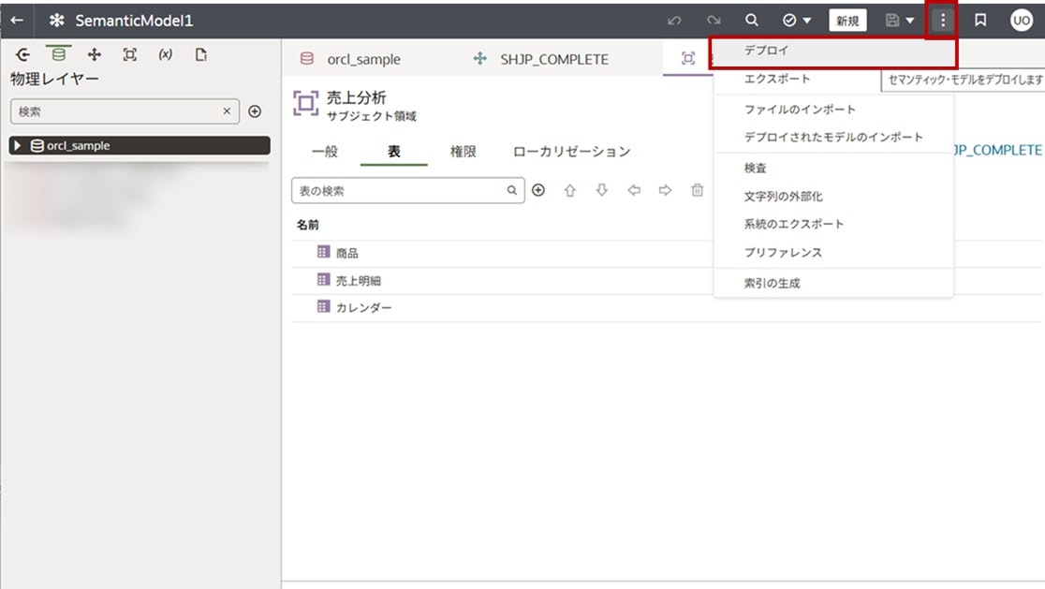The height and width of the screenshot is (589, 1045).
Task: Select the physical layer database icon
Action: (x=59, y=54)
